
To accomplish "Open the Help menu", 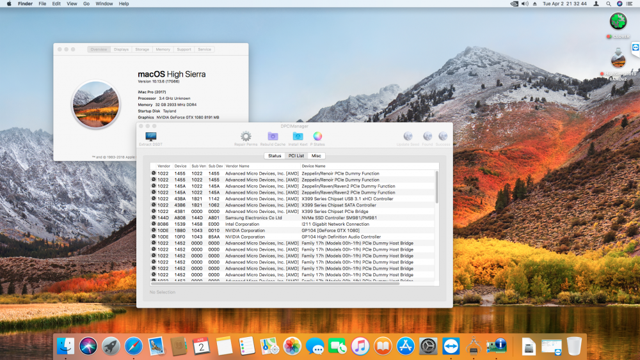I will pos(124,4).
